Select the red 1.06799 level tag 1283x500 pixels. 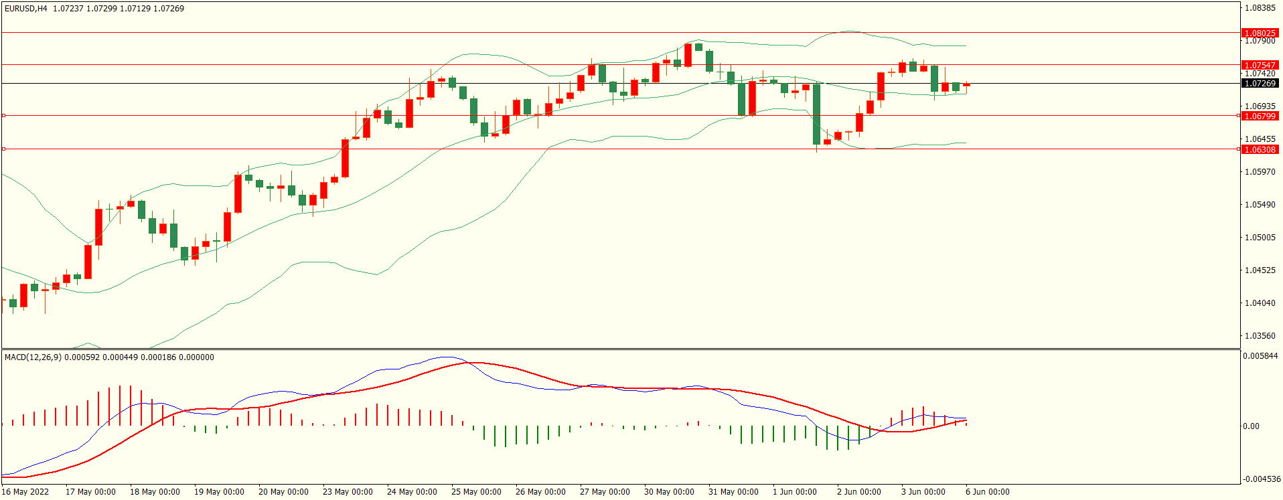(x=1260, y=116)
